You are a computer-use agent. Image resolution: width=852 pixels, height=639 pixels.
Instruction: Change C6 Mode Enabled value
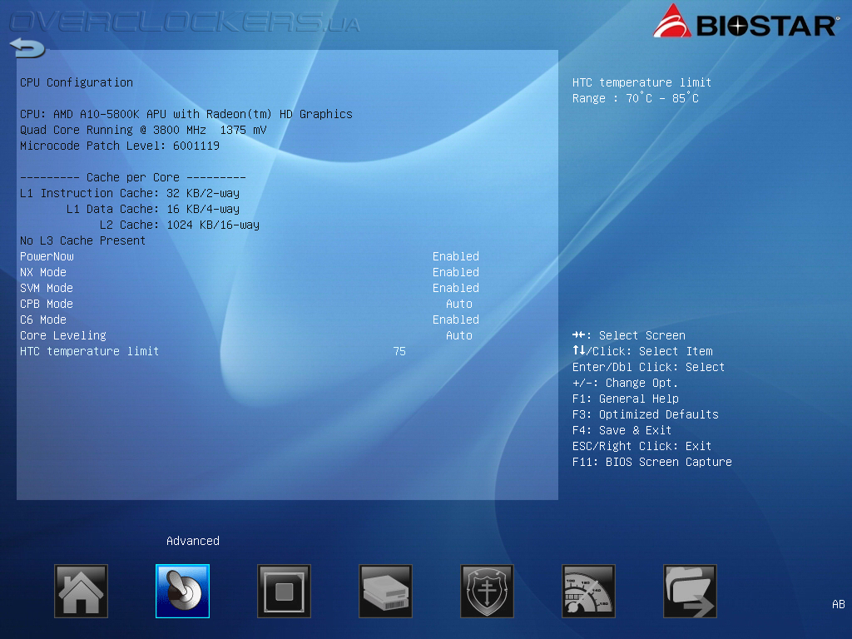click(x=455, y=319)
